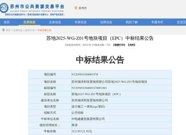Click the platform title 苏州市公共资源交易平台

pyautogui.click(x=37, y=6)
